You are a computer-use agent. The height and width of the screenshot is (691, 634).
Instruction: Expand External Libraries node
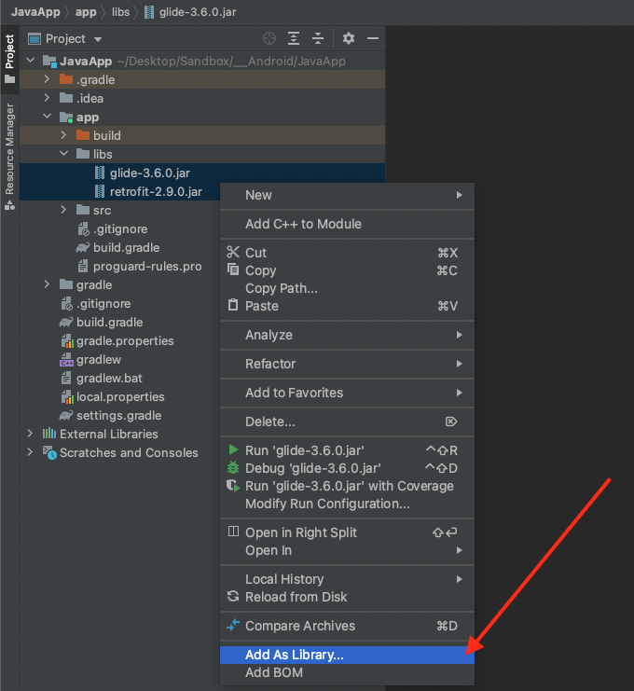[30, 434]
